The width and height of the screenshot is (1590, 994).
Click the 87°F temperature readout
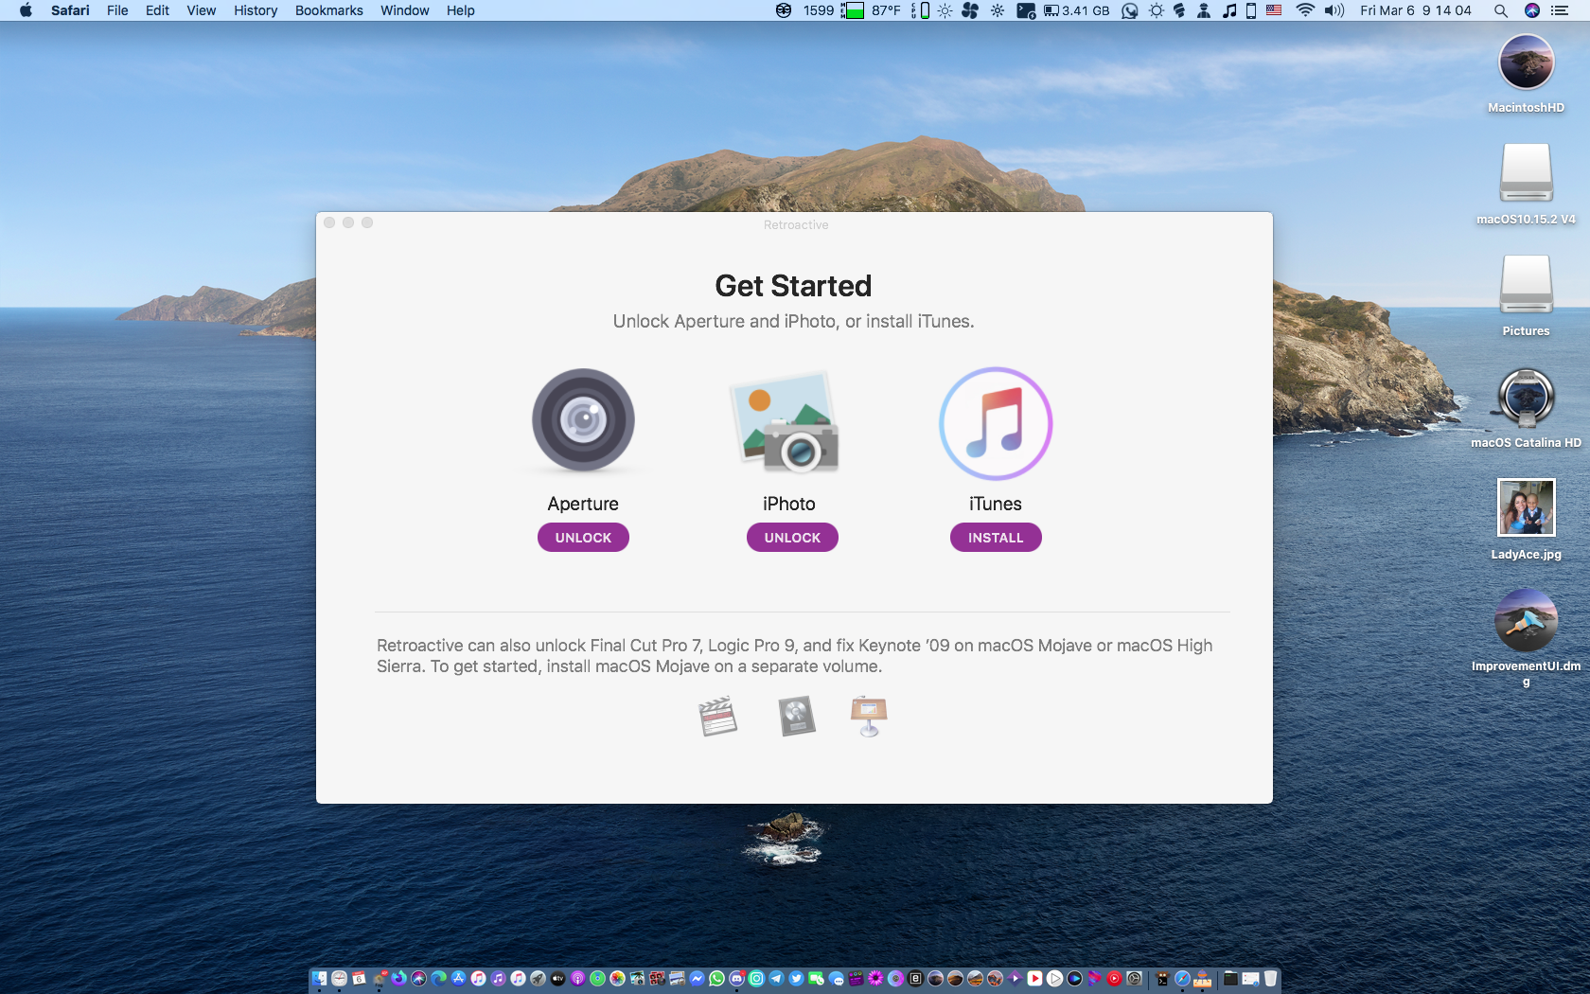886,10
